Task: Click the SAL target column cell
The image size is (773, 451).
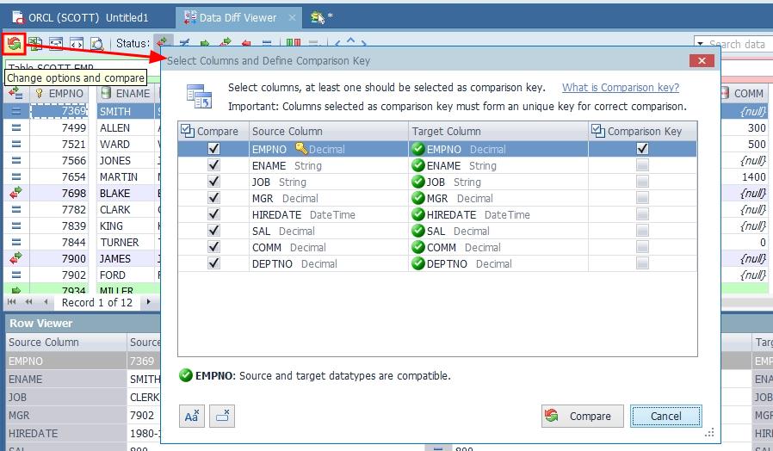Action: coord(499,231)
